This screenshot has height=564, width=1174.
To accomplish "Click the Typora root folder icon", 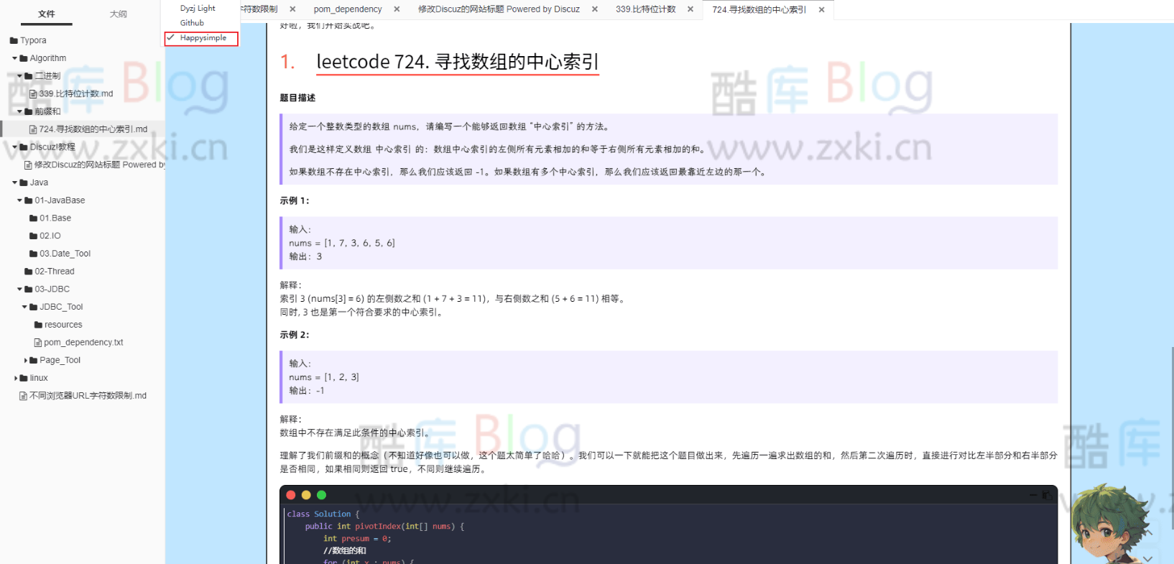I will click(x=14, y=41).
